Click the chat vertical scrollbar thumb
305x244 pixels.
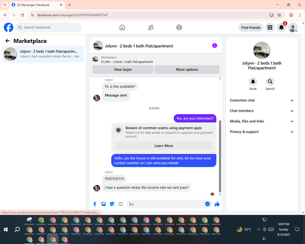pos(220,156)
